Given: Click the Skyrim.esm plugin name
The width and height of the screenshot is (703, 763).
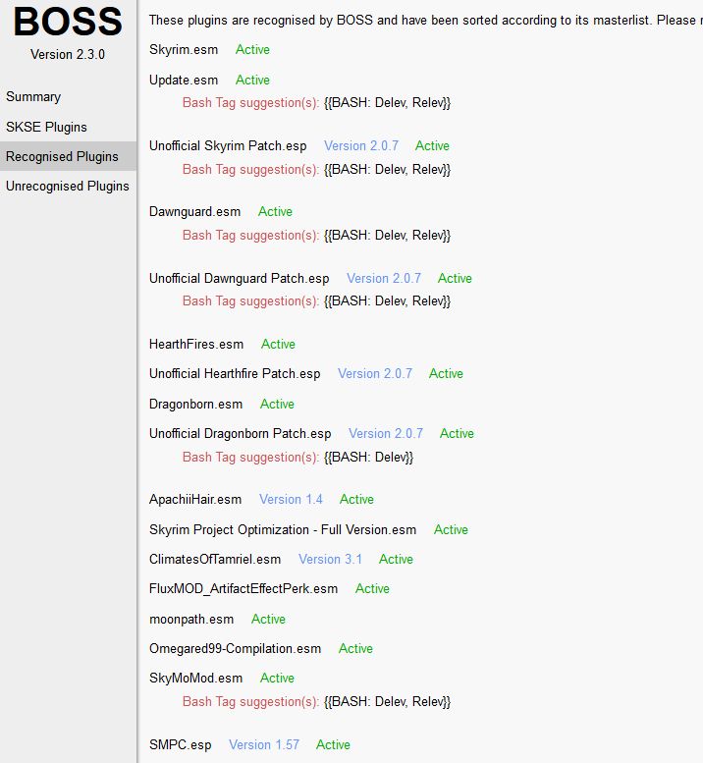Looking at the screenshot, I should [184, 50].
